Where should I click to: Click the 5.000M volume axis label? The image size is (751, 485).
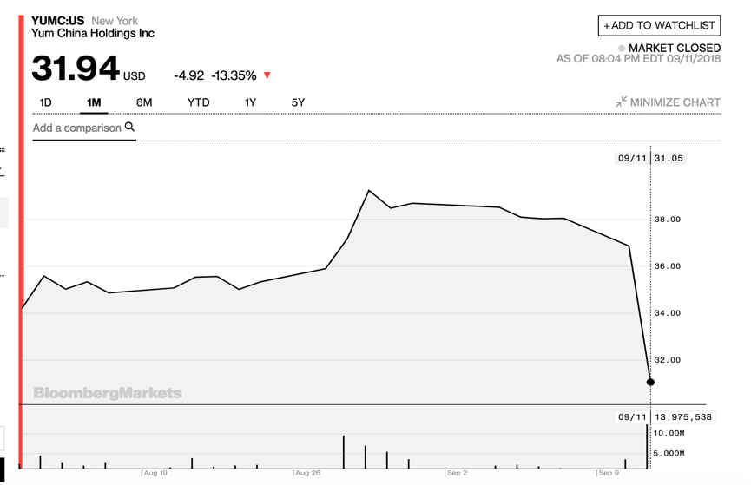point(669,454)
